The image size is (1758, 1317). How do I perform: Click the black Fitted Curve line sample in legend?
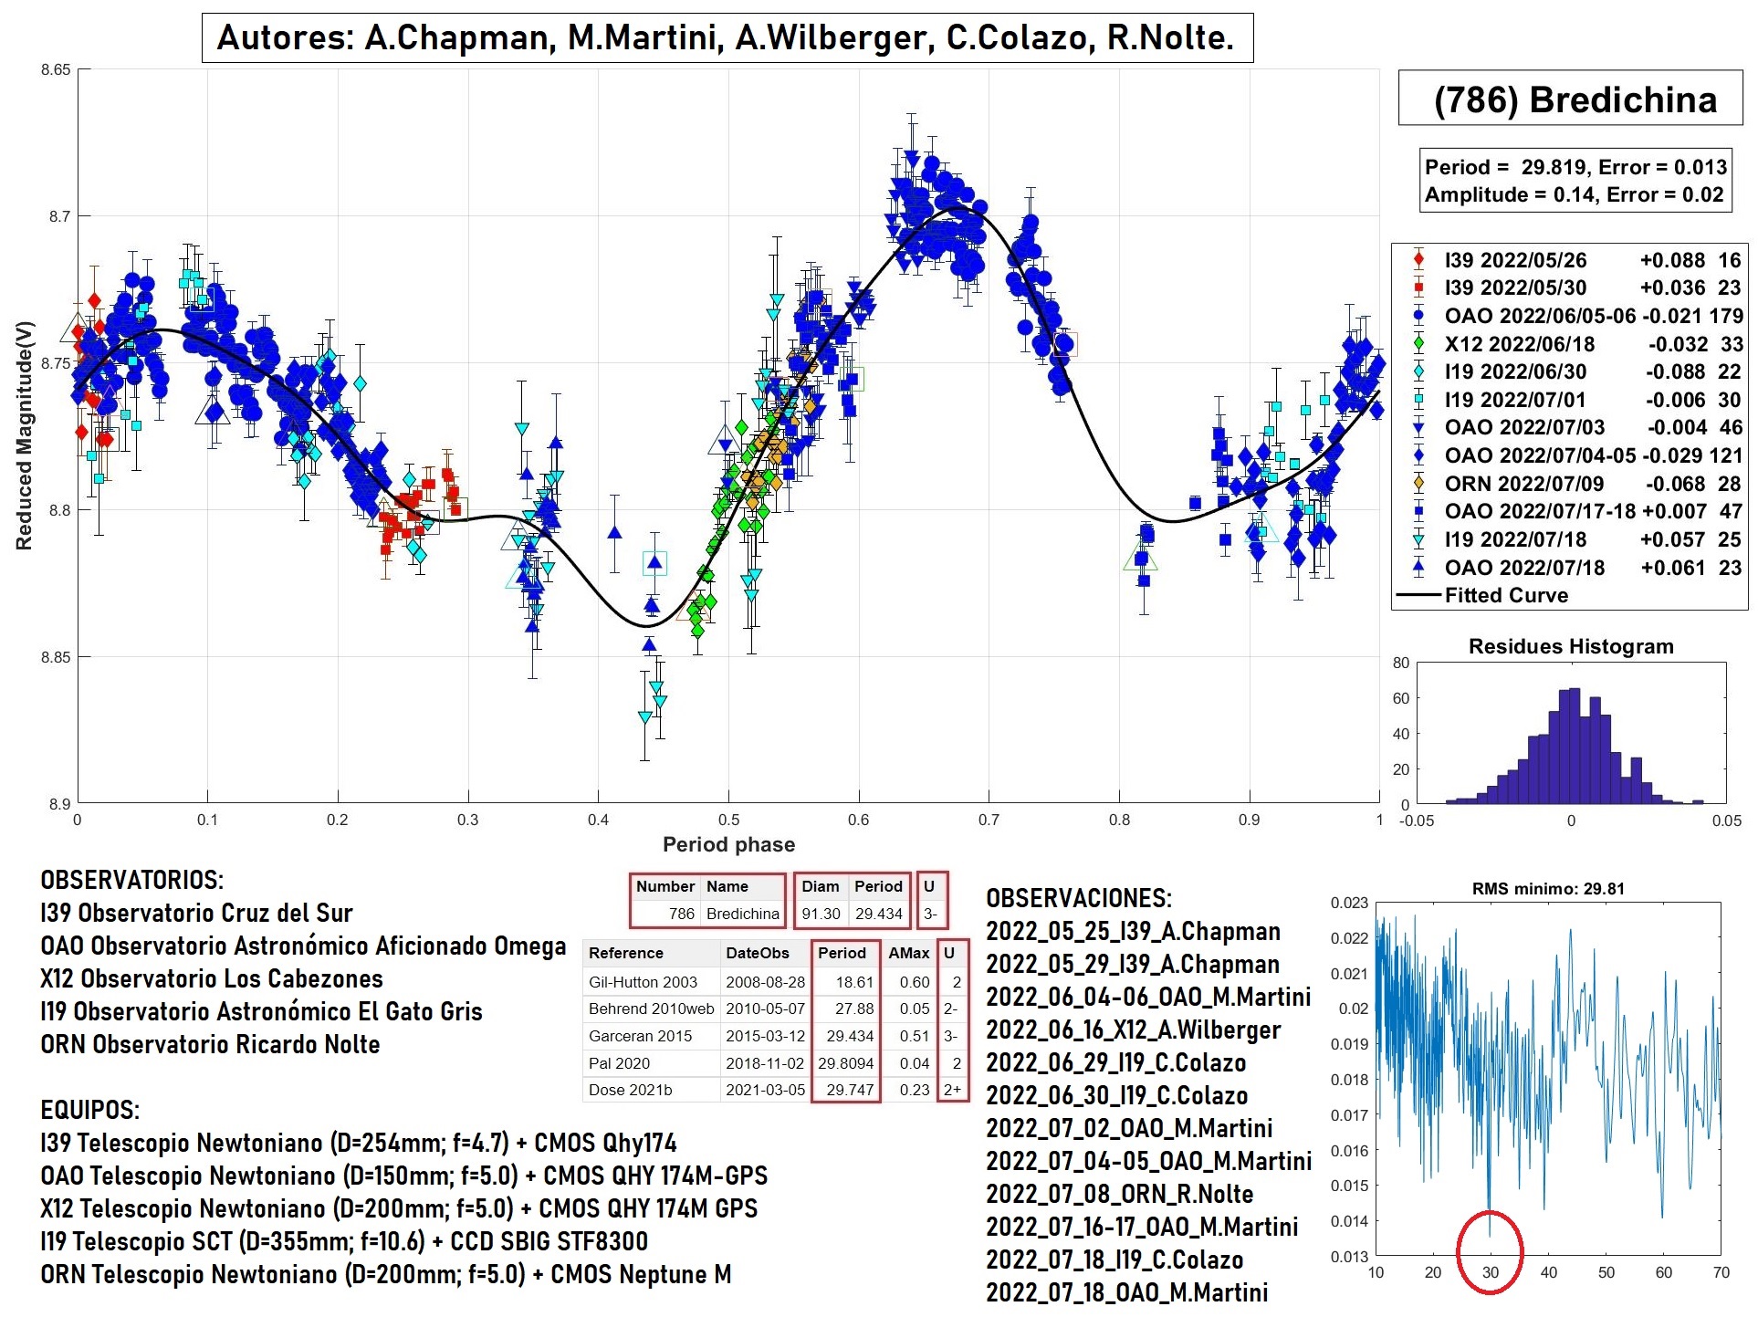click(1418, 595)
